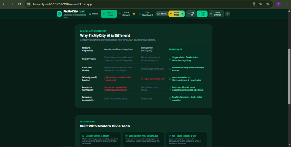This screenshot has height=147, width=291.
Task: Click 'FixMyStreet (UK/Open)' column header
Action: (x=147, y=49)
